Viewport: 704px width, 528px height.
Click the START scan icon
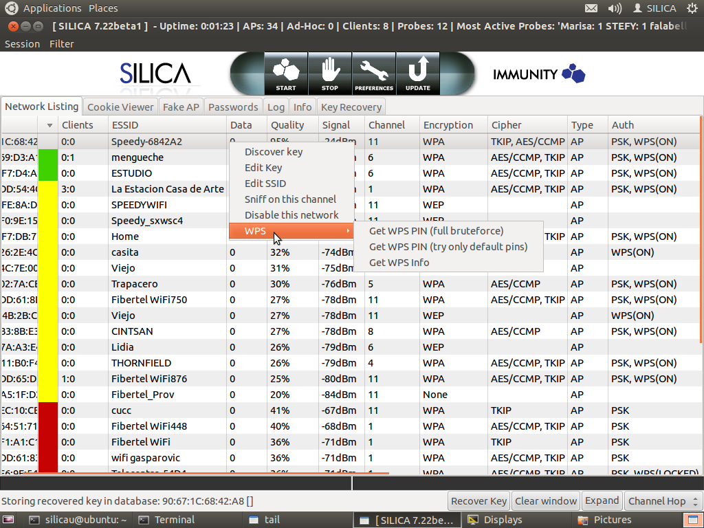(x=286, y=74)
